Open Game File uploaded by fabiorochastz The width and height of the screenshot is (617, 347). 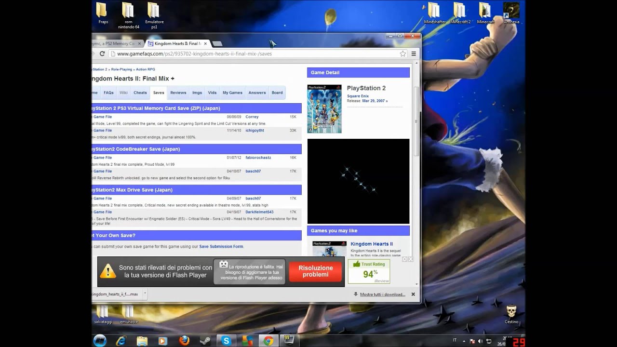102,158
